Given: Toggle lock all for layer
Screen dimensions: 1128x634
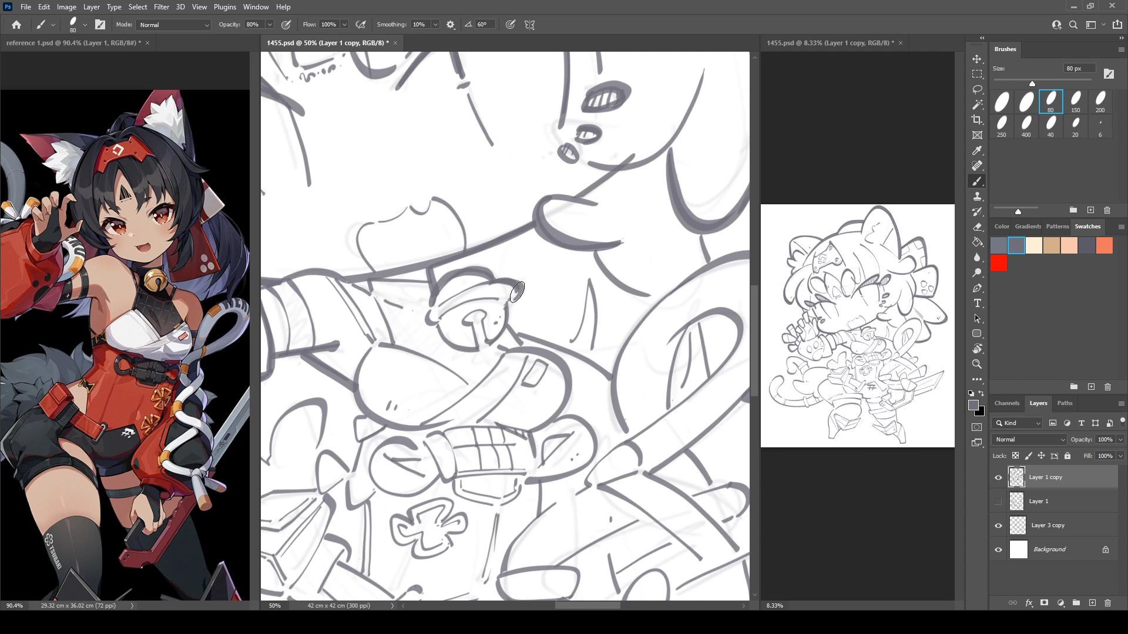Looking at the screenshot, I should 1067,456.
